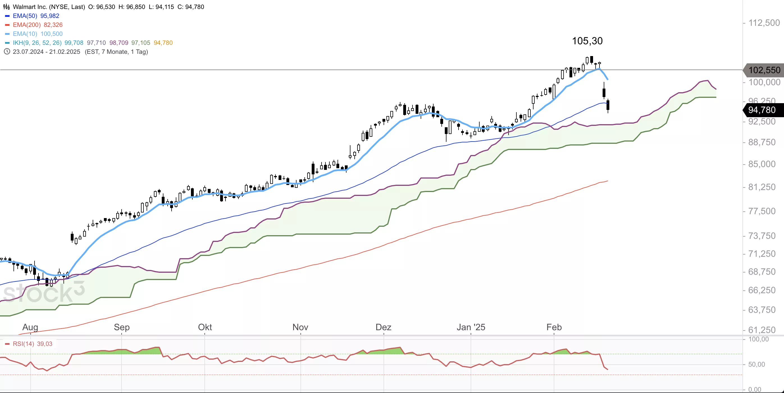Click the EMA(10) value 100,500
The image size is (784, 393).
[x=52, y=34]
